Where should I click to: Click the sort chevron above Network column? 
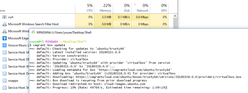click(x=135, y=5)
